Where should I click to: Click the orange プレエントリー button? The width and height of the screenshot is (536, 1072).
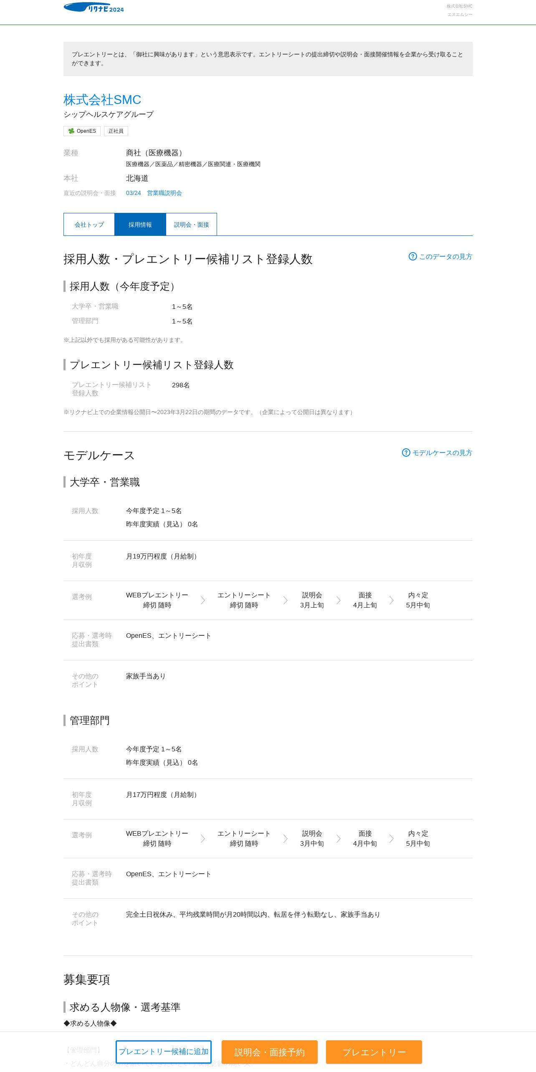[x=374, y=1052]
